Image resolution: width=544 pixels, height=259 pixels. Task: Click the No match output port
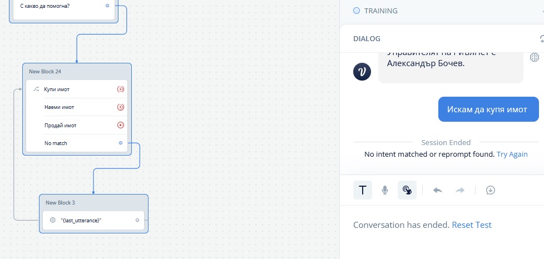121,143
